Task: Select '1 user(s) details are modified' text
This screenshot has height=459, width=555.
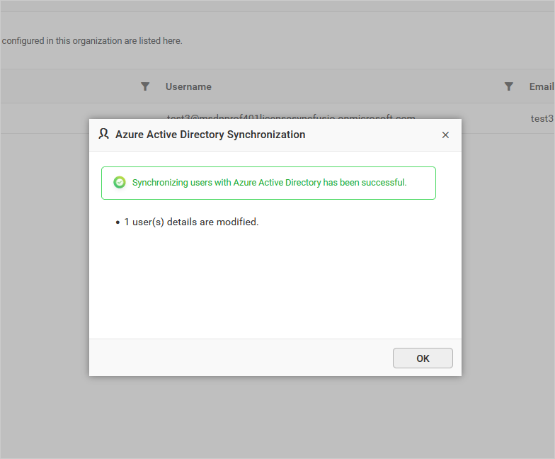Action: click(x=191, y=222)
